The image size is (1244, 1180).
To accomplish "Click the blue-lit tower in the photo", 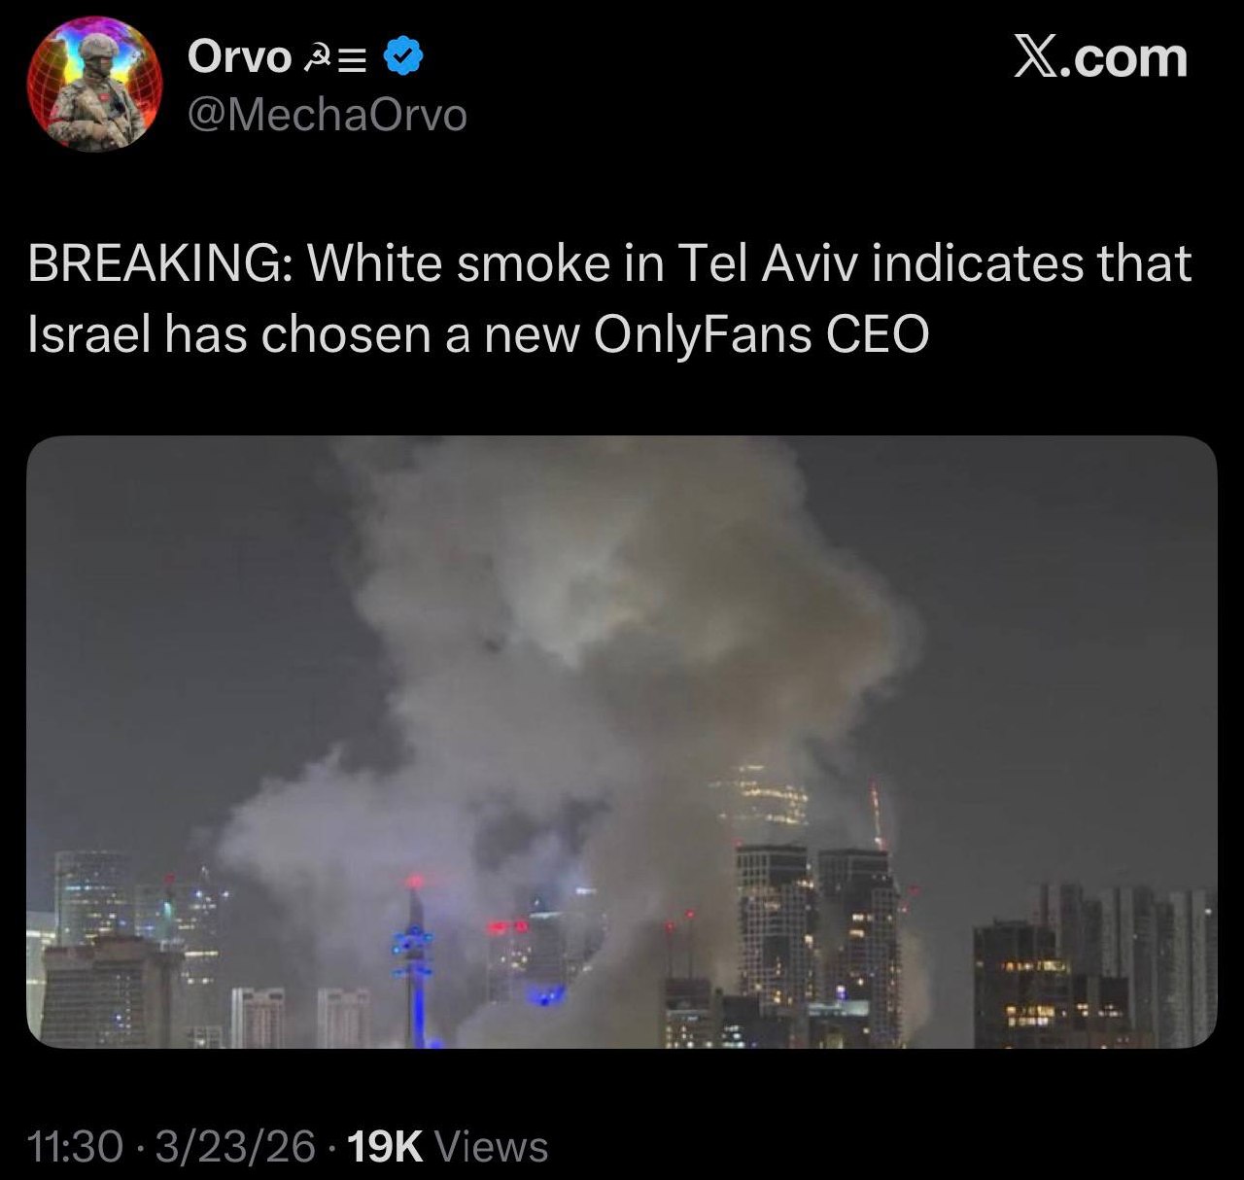I will pyautogui.click(x=416, y=962).
